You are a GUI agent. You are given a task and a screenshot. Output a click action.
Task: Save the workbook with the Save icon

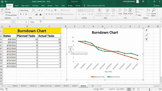[x=2, y=2]
